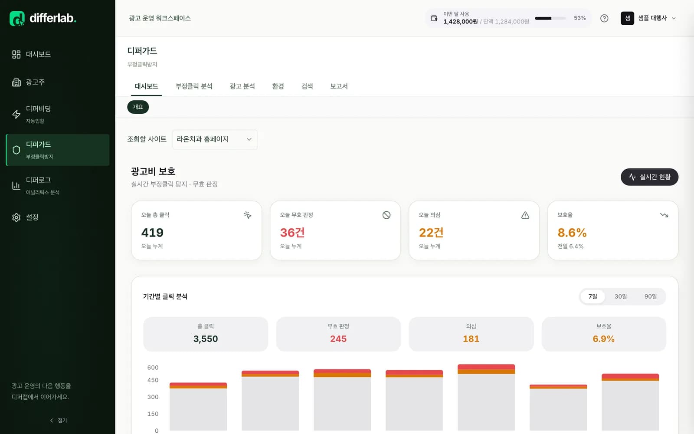Click the wallet icon beside 이번 달 사용

coord(434,18)
